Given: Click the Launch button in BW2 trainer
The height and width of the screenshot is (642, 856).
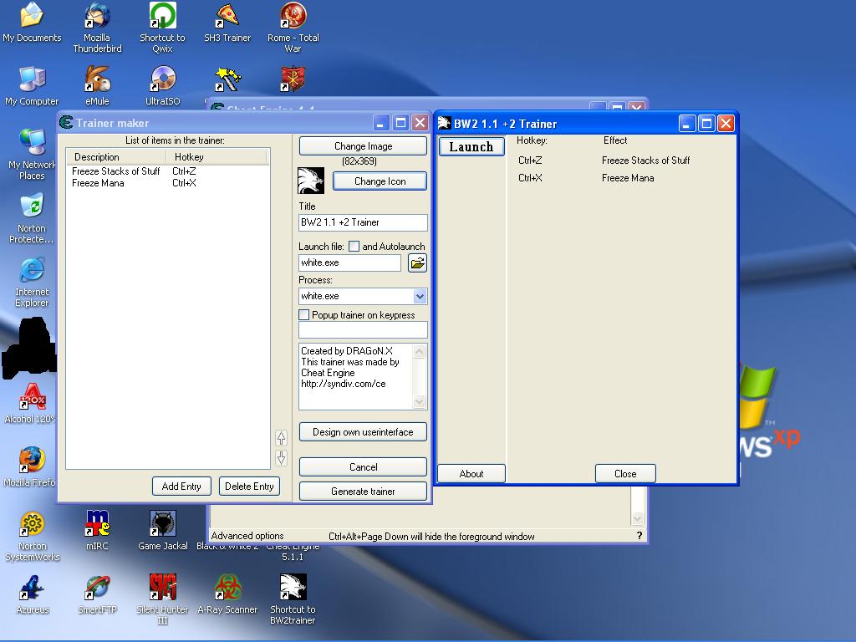Looking at the screenshot, I should coord(471,147).
